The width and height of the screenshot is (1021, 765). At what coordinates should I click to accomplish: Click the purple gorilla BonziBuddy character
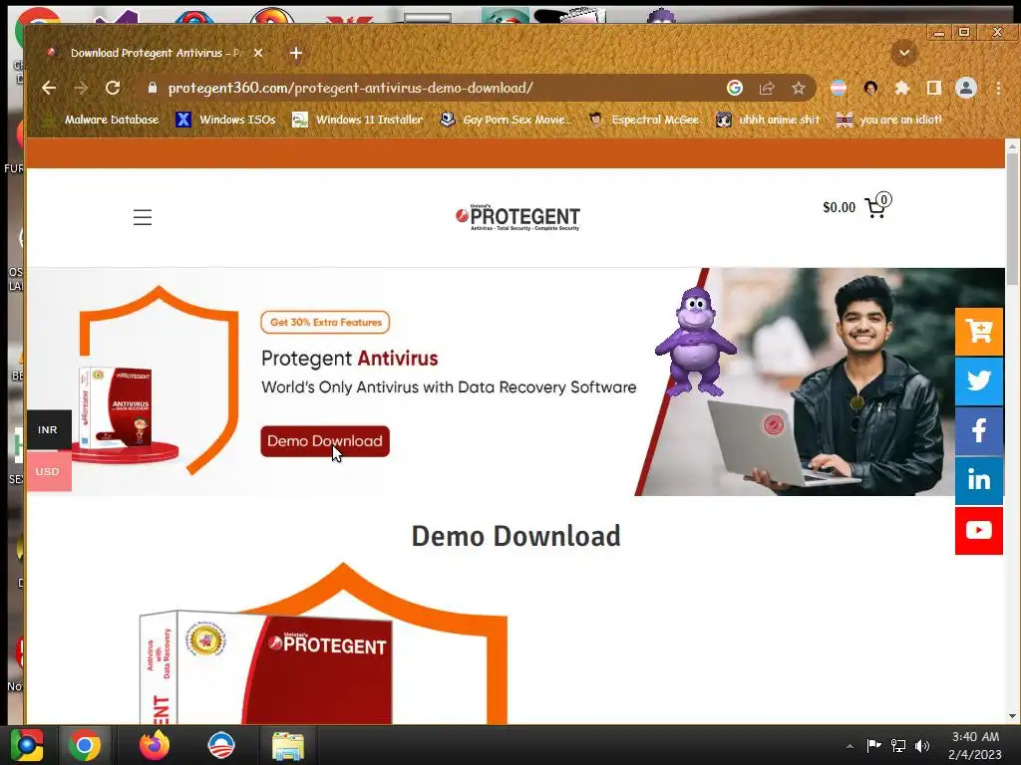pyautogui.click(x=695, y=342)
